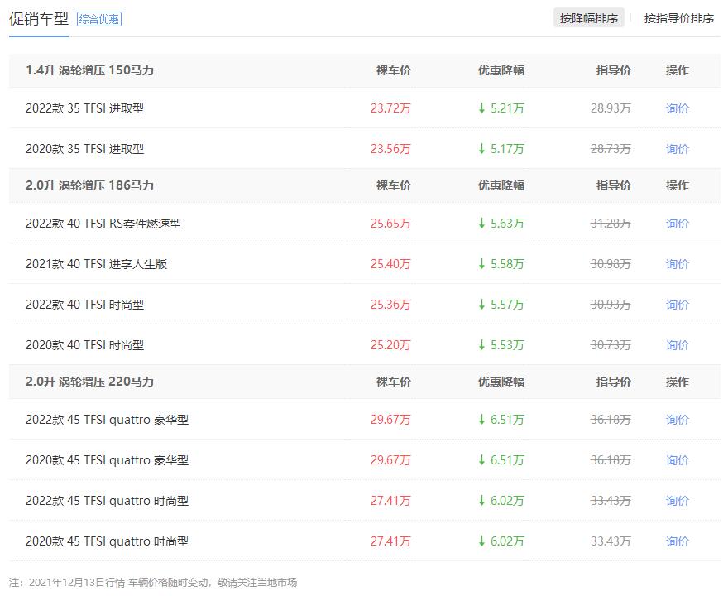This screenshot has width=728, height=596.
Task: Click the struck-through 28.73万 guide price
Action: point(611,149)
